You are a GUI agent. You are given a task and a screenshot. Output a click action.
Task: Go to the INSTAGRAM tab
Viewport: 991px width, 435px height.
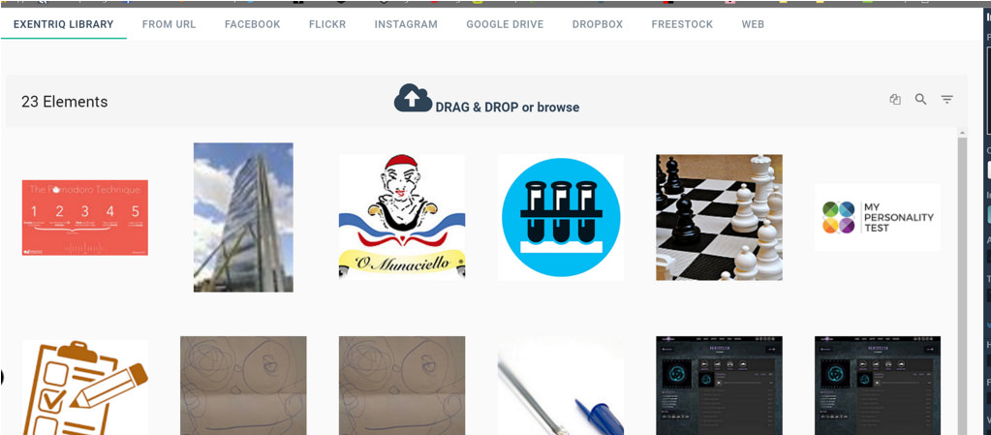tap(406, 24)
